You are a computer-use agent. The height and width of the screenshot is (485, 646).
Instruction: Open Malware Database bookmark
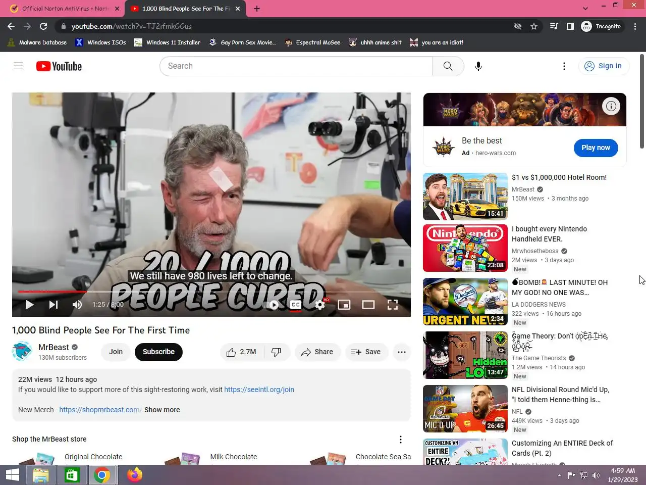(37, 42)
